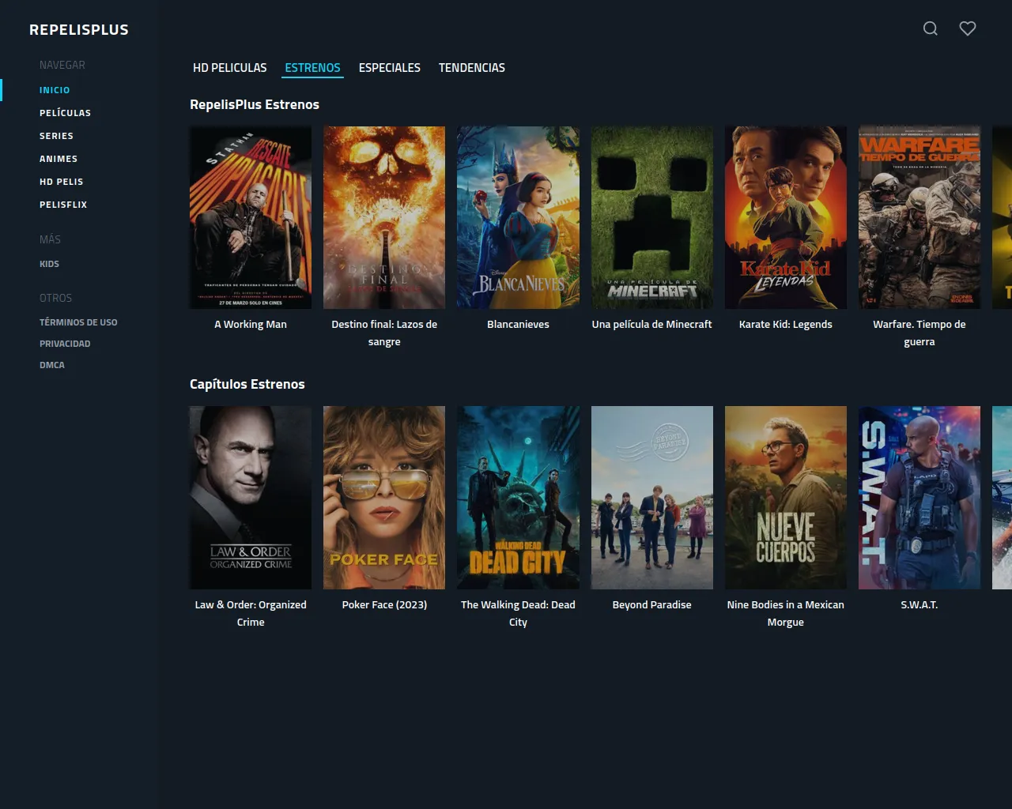This screenshot has height=809, width=1012.
Task: Open the search icon
Action: (931, 28)
